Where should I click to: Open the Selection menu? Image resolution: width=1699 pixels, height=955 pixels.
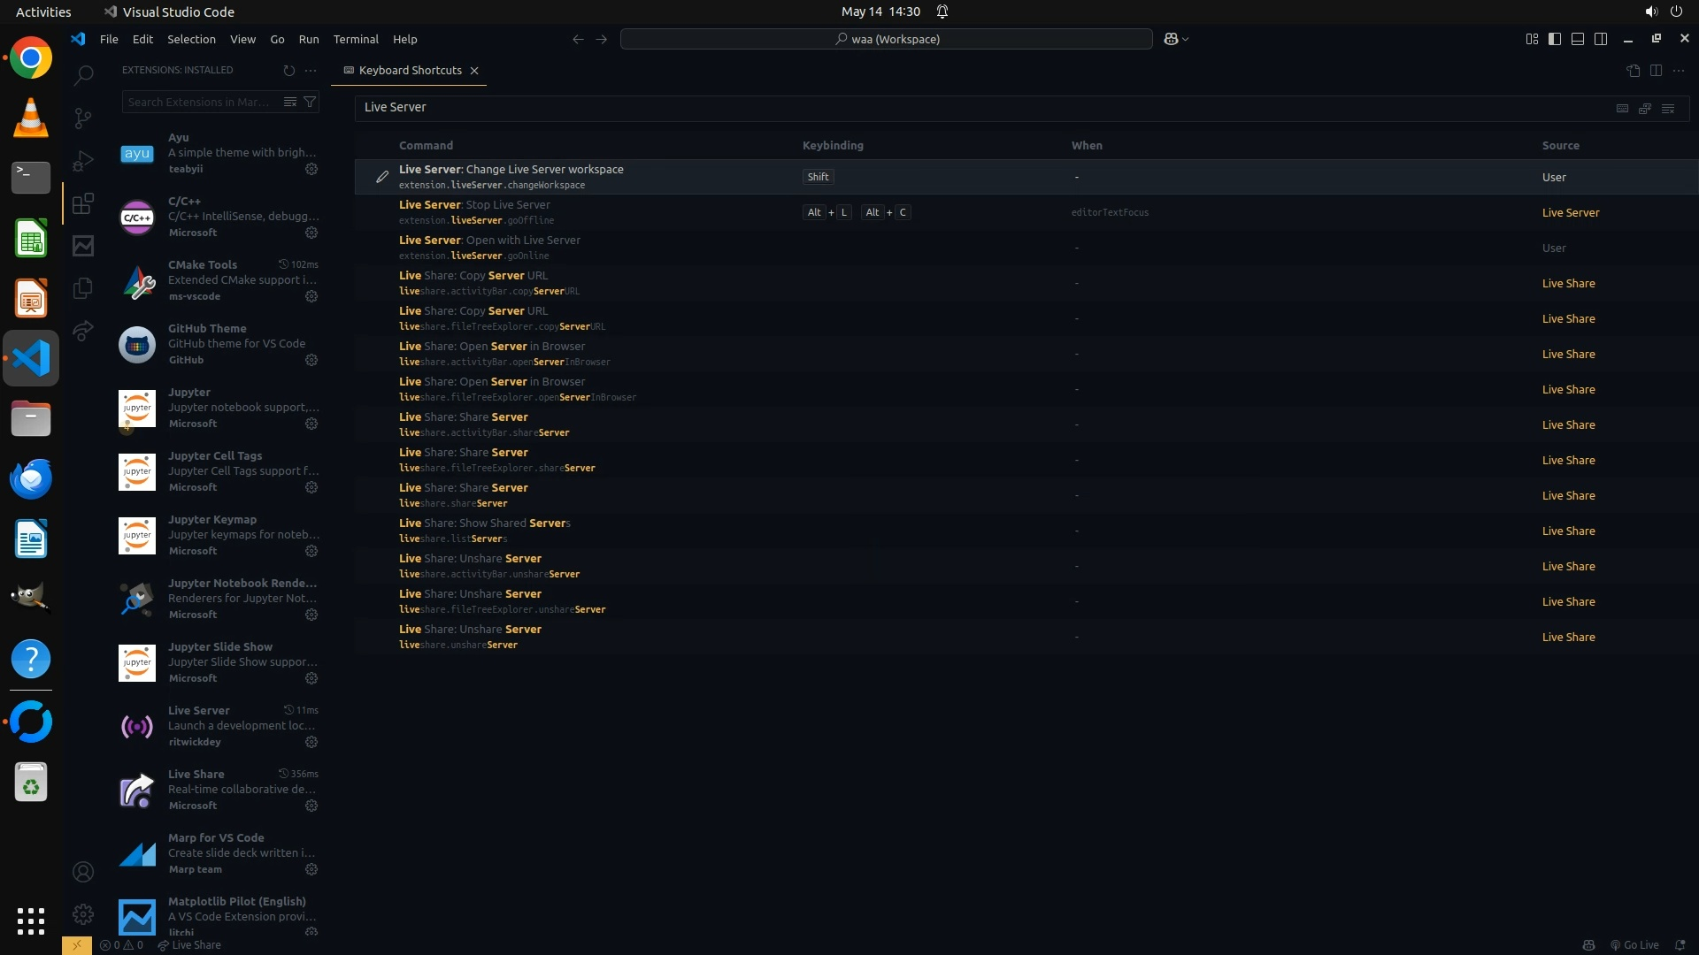(191, 39)
